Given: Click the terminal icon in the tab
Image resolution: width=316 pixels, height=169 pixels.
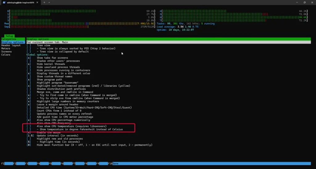Looking at the screenshot, I should pos(3,2).
